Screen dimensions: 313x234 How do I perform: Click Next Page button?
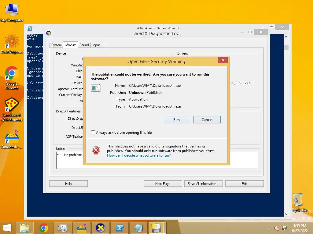[163, 183]
